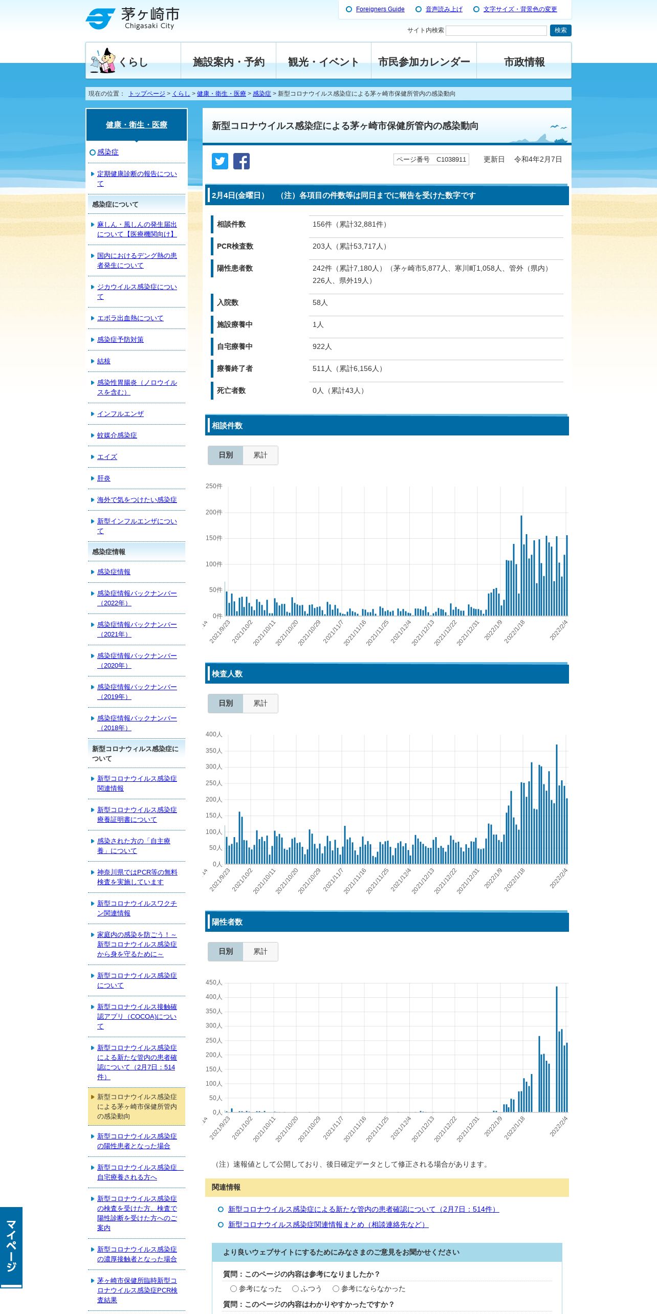This screenshot has height=1314, width=657.
Task: Open 感染症情報バックナンバー(2020年) link
Action: pyautogui.click(x=137, y=661)
